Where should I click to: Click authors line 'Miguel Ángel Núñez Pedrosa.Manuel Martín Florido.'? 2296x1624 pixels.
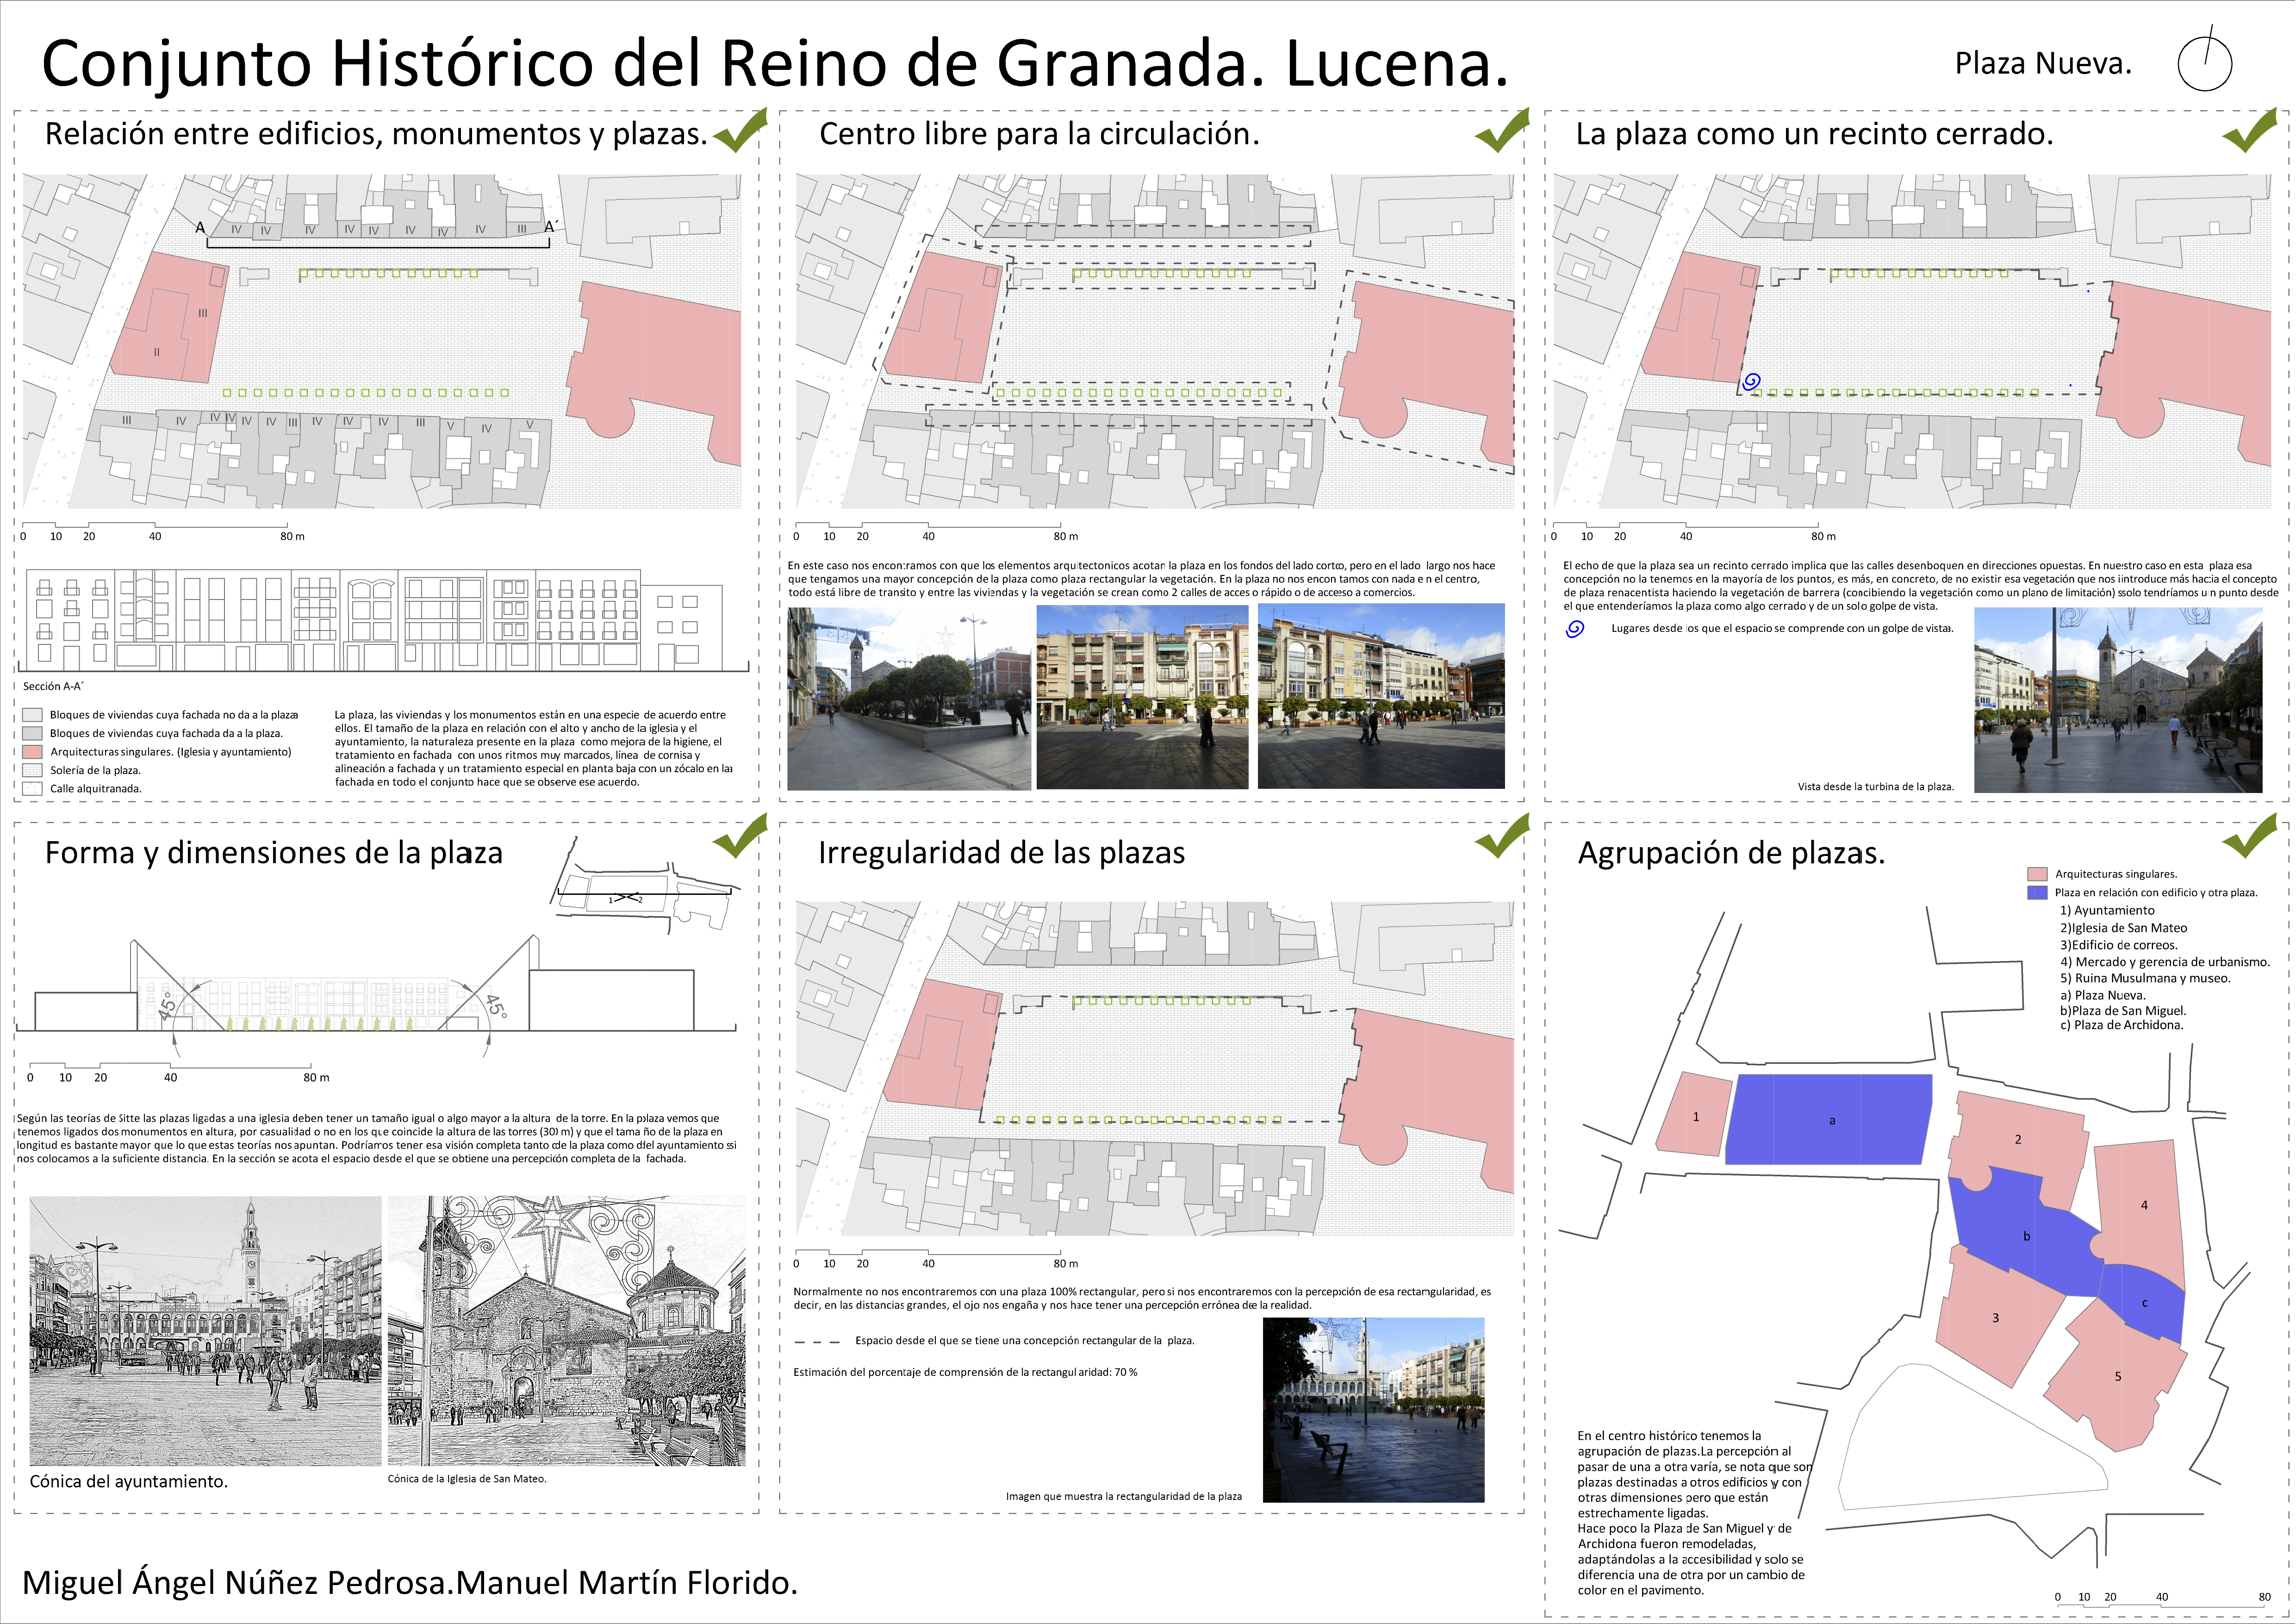(410, 1583)
